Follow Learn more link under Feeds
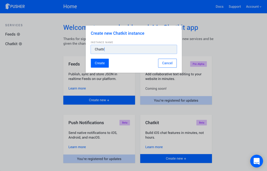 click(77, 88)
